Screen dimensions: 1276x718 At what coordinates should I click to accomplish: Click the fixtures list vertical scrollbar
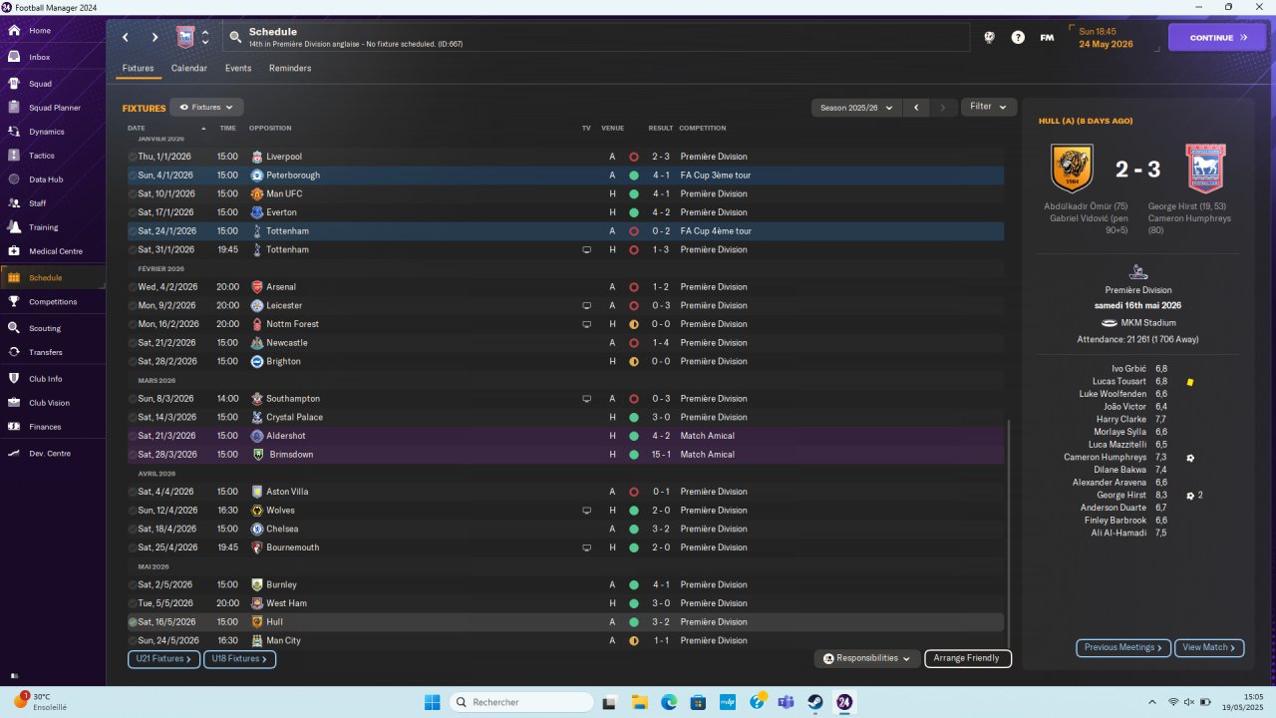point(1009,533)
